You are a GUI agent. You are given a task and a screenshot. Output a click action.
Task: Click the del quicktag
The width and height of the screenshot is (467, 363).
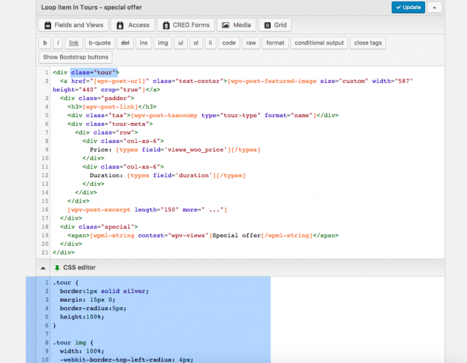click(125, 43)
